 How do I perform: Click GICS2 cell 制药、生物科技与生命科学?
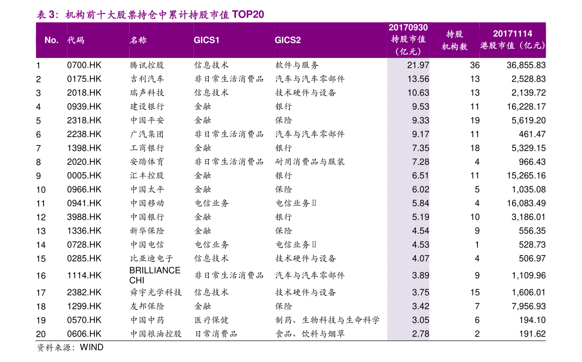tap(327, 320)
